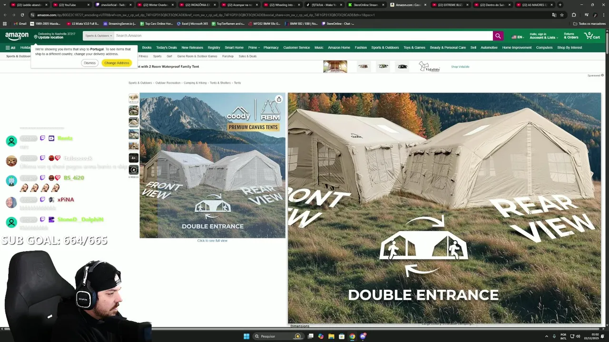
Task: Click the Camping & Hiking breadcrumb
Action: pos(195,83)
